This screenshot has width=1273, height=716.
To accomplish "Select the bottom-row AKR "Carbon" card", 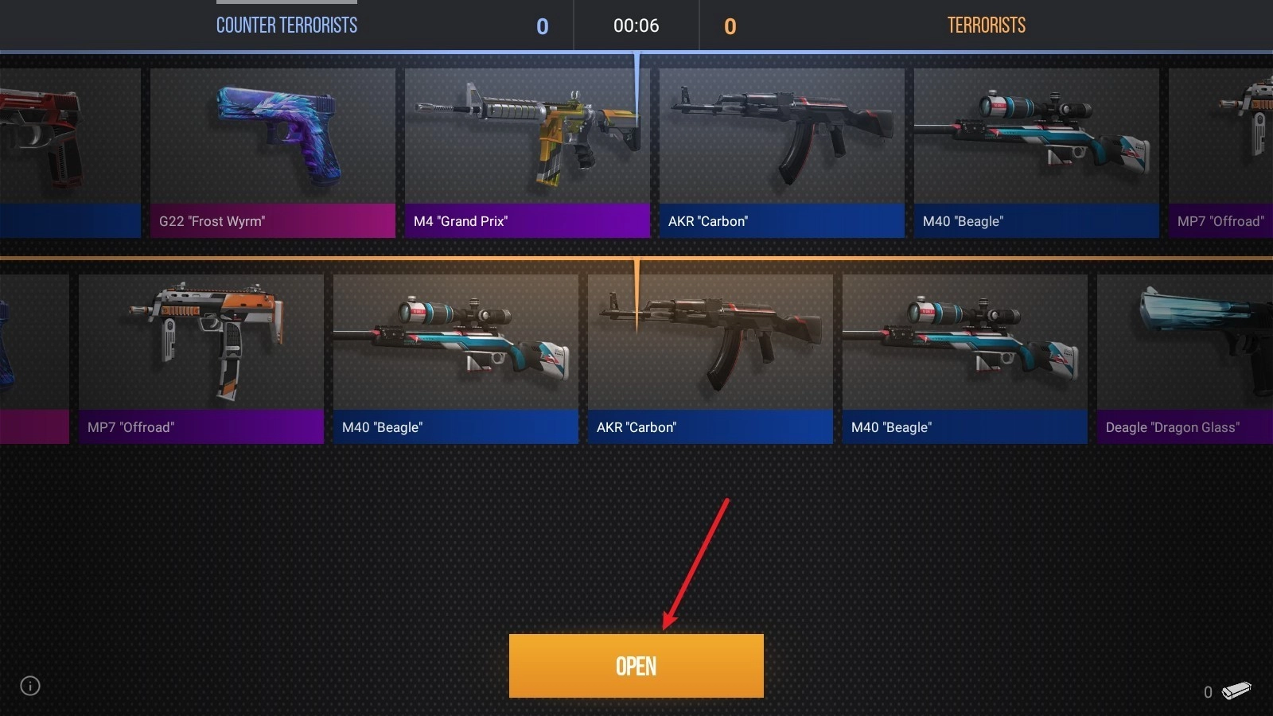I will pos(710,359).
